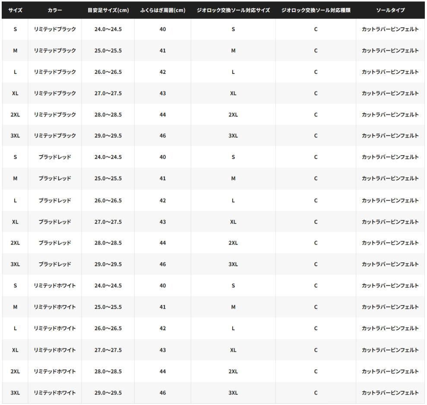The width and height of the screenshot is (427, 405).
Task: Select リミテッドホワイト color cell in XL row
Action: coord(55,350)
